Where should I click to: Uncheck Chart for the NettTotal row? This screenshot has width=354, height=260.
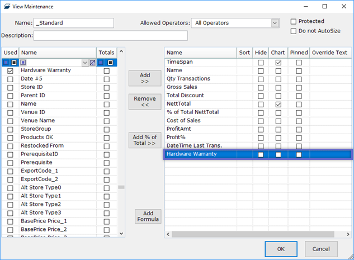pyautogui.click(x=278, y=105)
